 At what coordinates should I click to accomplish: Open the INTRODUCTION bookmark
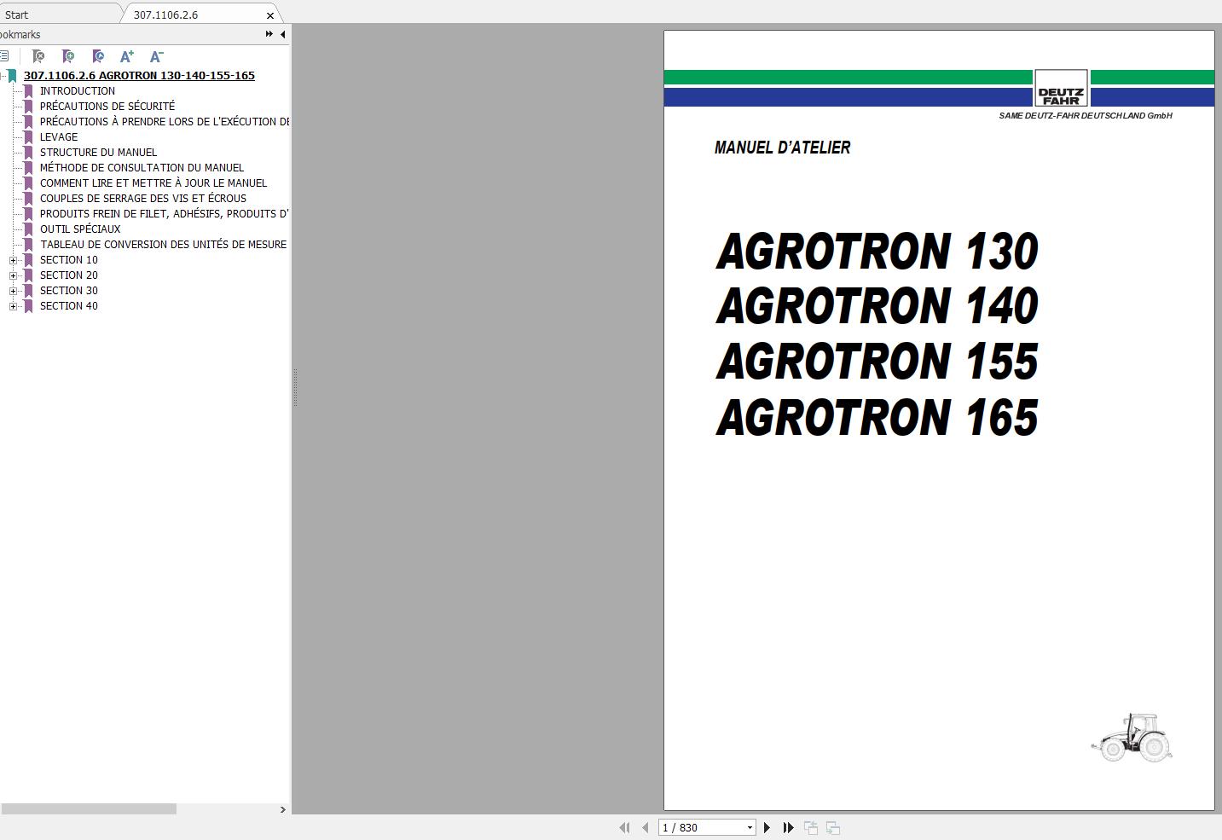coord(77,91)
